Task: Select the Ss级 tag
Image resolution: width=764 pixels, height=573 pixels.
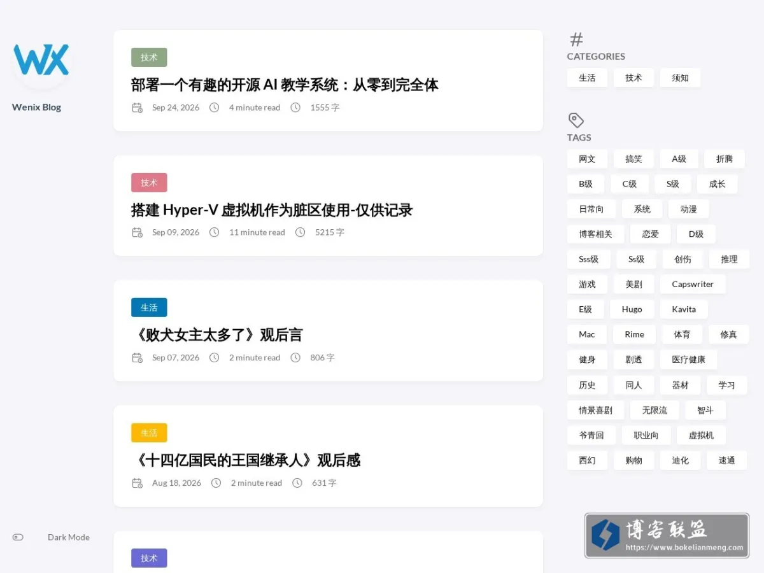Action: (637, 259)
